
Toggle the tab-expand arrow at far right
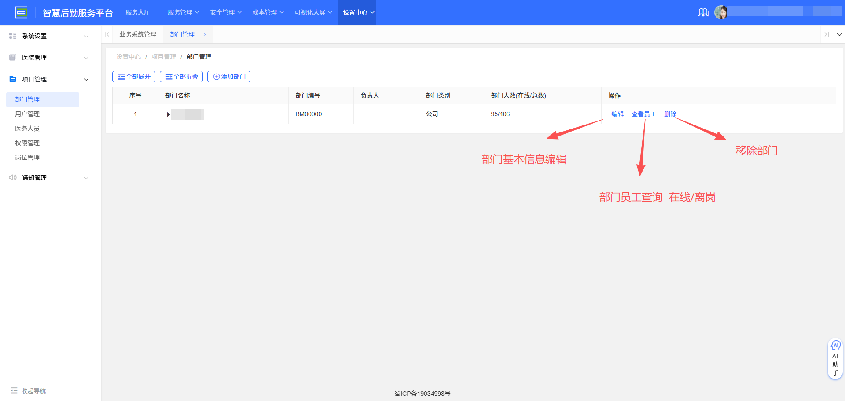click(827, 34)
